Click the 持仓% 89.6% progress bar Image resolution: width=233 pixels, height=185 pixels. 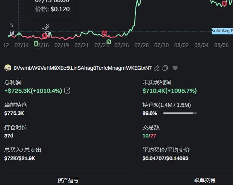(x=180, y=113)
